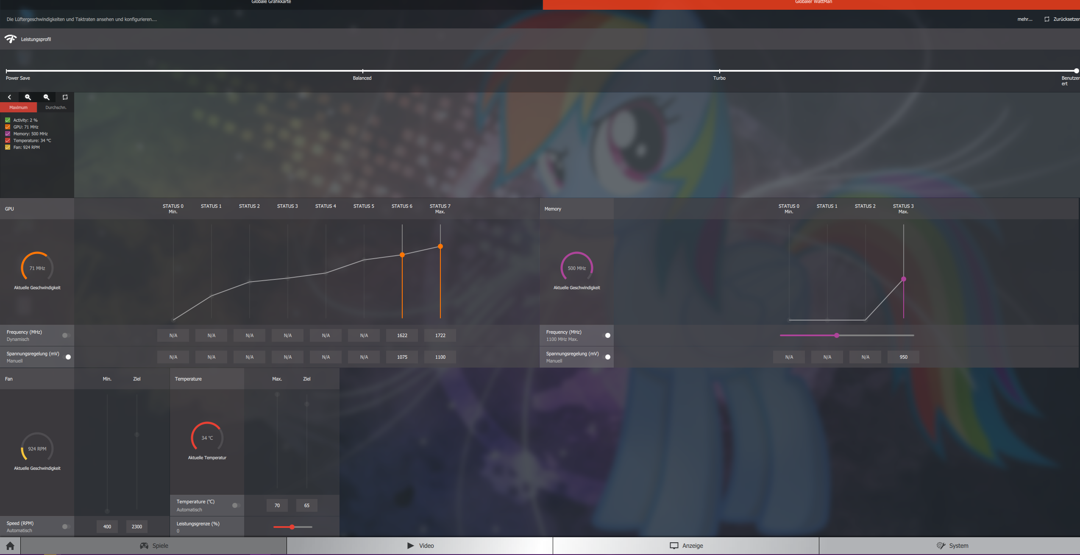Open the Spiele gamepad section
The width and height of the screenshot is (1080, 555).
(x=154, y=546)
